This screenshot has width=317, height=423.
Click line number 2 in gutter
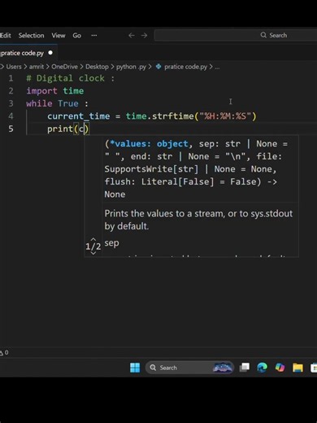11,91
